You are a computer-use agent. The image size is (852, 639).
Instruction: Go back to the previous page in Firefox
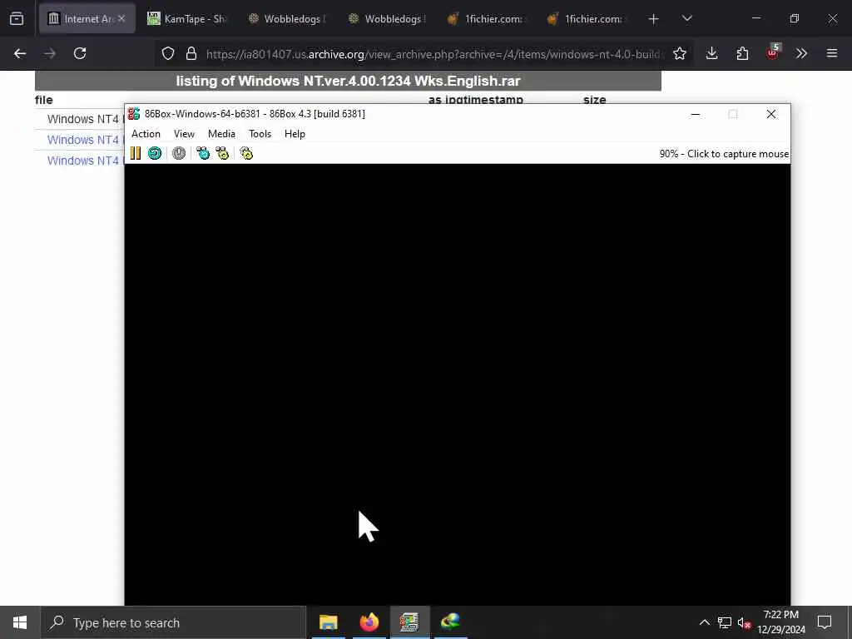tap(20, 53)
